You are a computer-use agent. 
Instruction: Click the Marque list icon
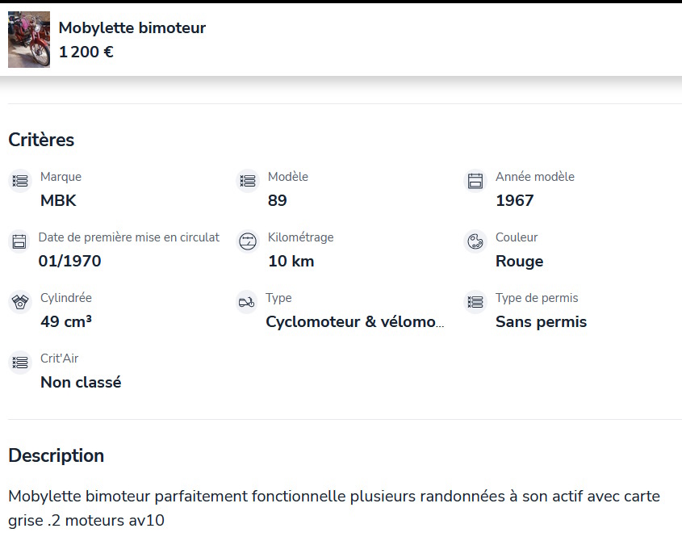tap(20, 181)
